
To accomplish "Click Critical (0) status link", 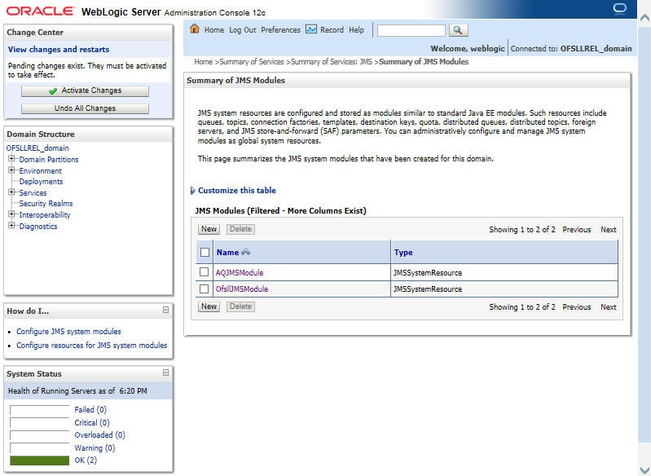I will tap(92, 422).
